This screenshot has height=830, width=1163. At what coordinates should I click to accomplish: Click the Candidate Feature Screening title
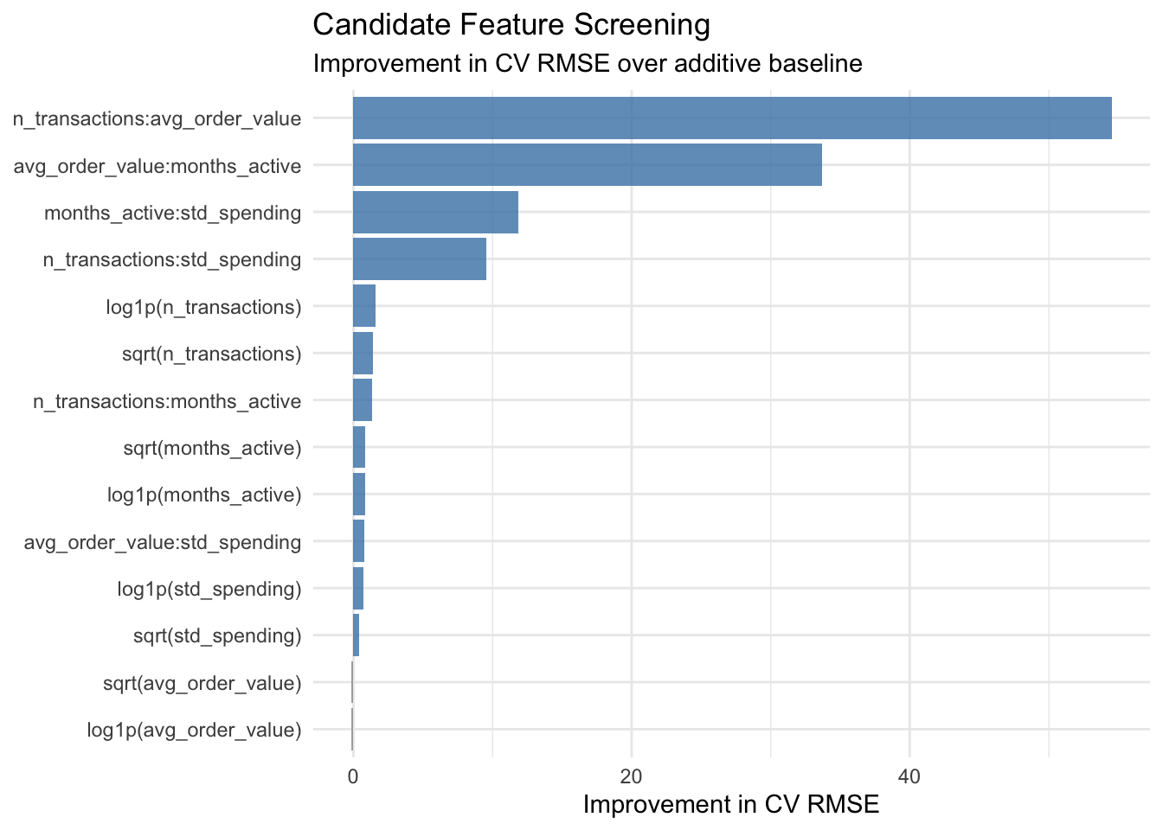coord(511,25)
